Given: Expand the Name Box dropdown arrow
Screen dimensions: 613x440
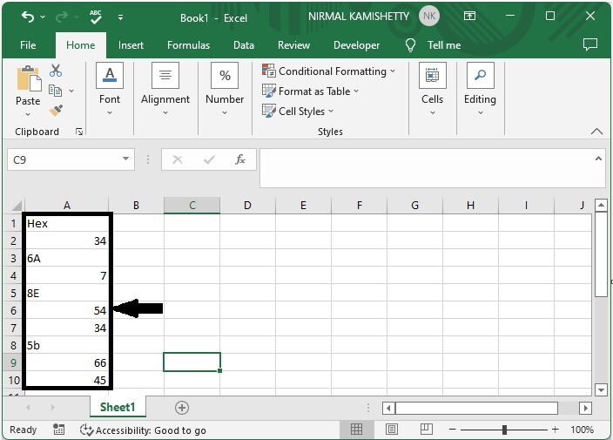Looking at the screenshot, I should pos(126,159).
